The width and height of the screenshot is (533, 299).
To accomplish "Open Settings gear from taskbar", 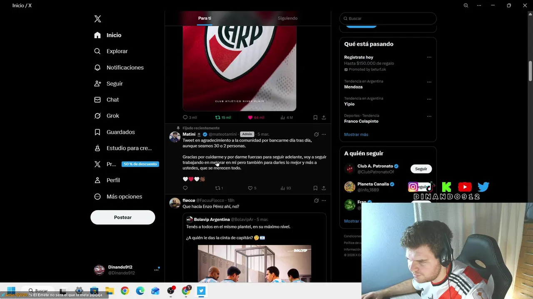I will click(79, 291).
